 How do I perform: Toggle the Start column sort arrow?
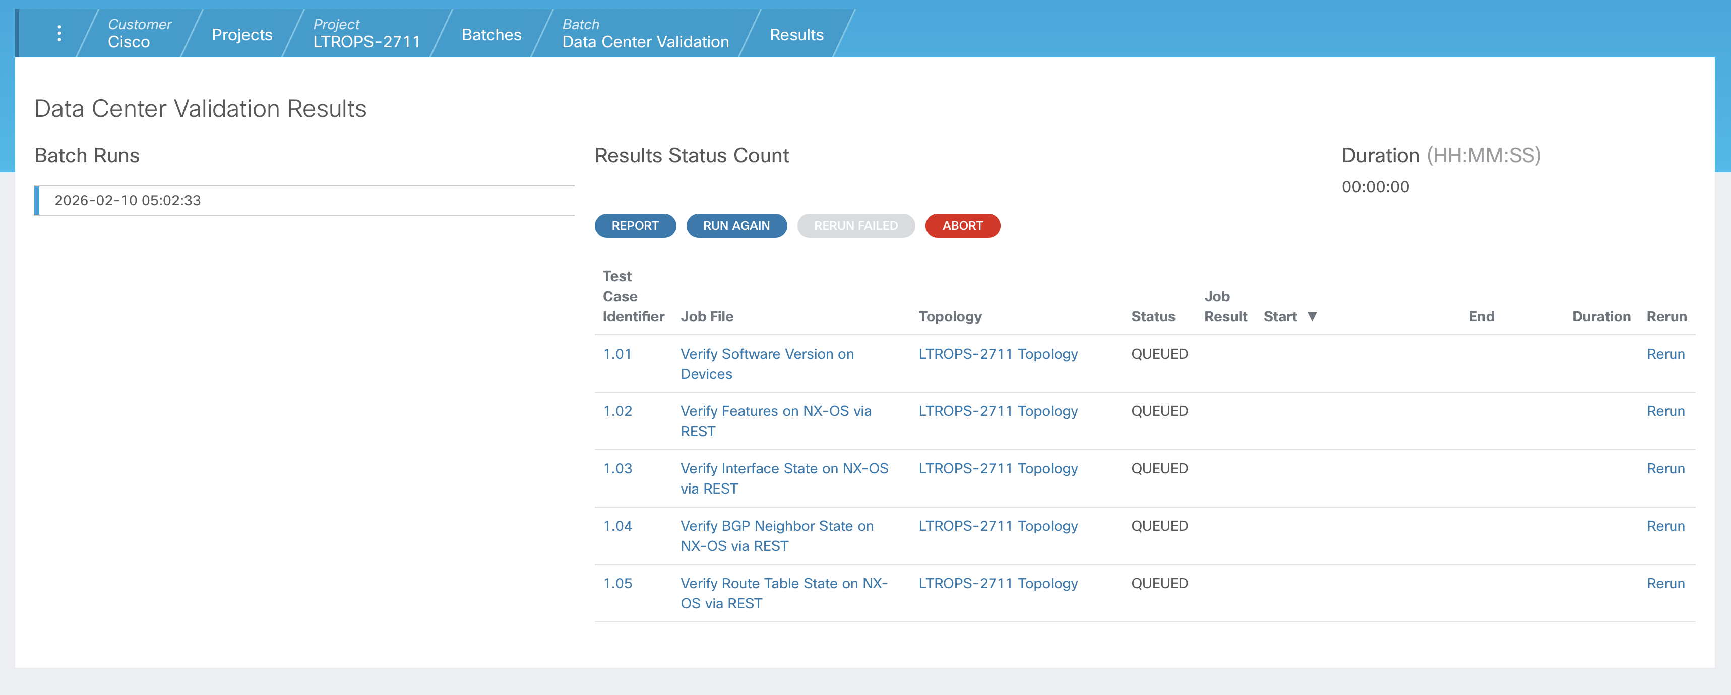1312,316
